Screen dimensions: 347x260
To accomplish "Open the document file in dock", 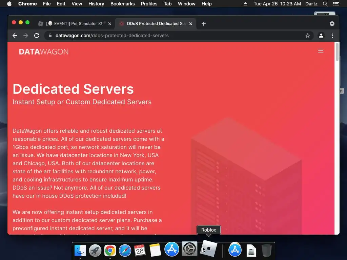I will (251, 251).
